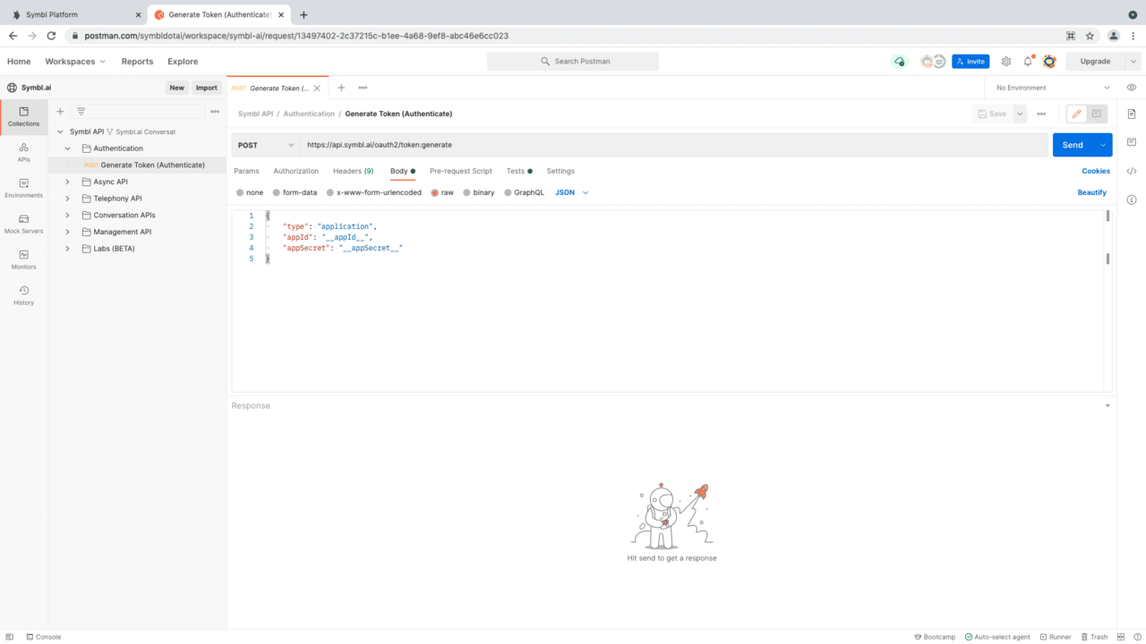Image resolution: width=1146 pixels, height=644 pixels.
Task: Open the History sidebar panel
Action: coord(22,294)
